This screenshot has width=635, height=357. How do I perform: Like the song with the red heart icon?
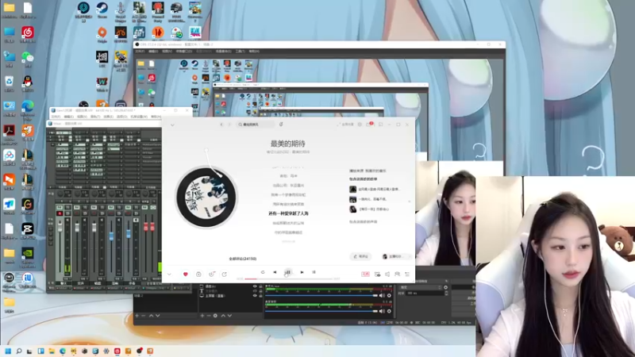pos(186,274)
